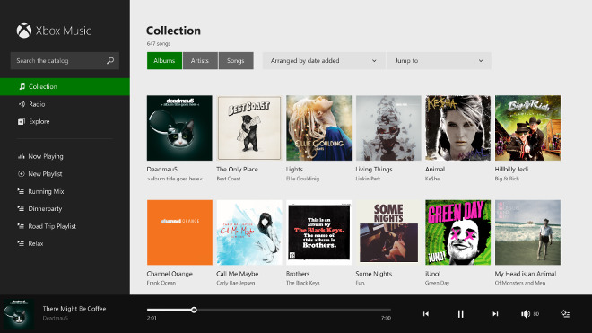This screenshot has width=592, height=333.
Task: Click the Carly Rae Jepsen artist name
Action: [x=236, y=283]
